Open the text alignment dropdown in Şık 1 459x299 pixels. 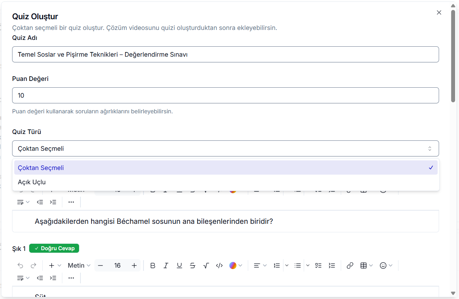[x=260, y=266]
